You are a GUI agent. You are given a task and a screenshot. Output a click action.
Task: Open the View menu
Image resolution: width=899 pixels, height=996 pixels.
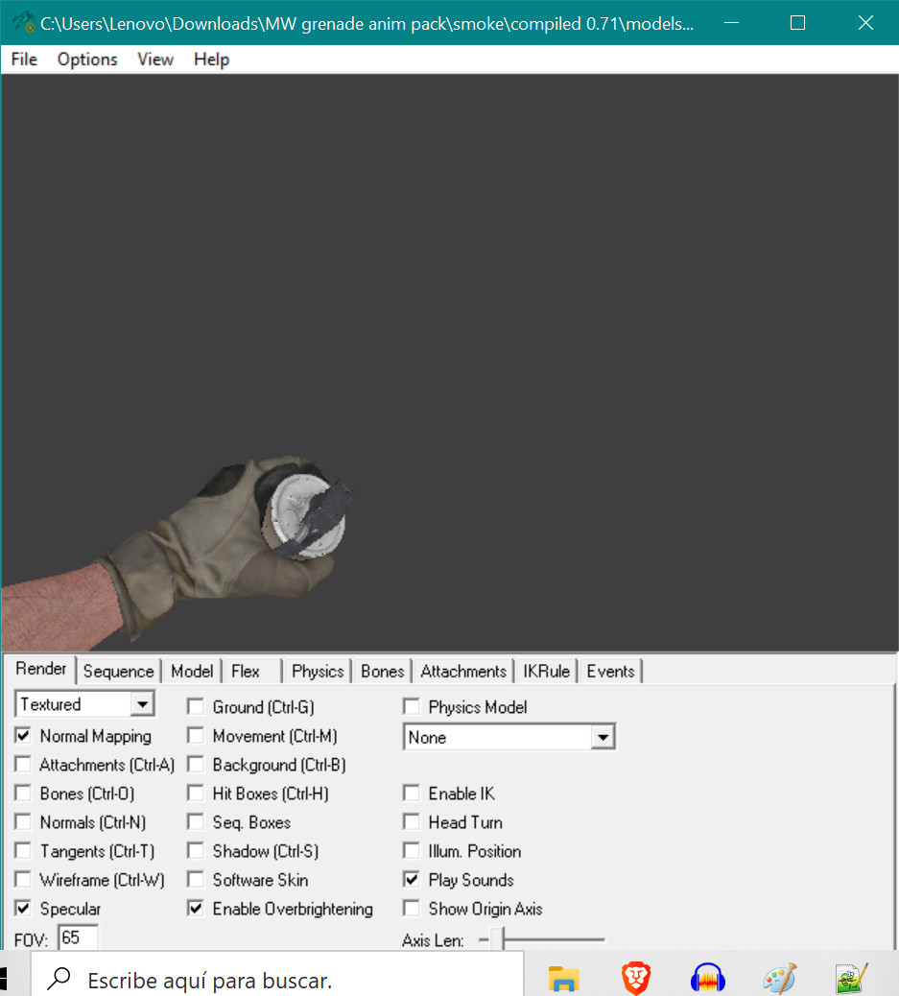pyautogui.click(x=154, y=59)
